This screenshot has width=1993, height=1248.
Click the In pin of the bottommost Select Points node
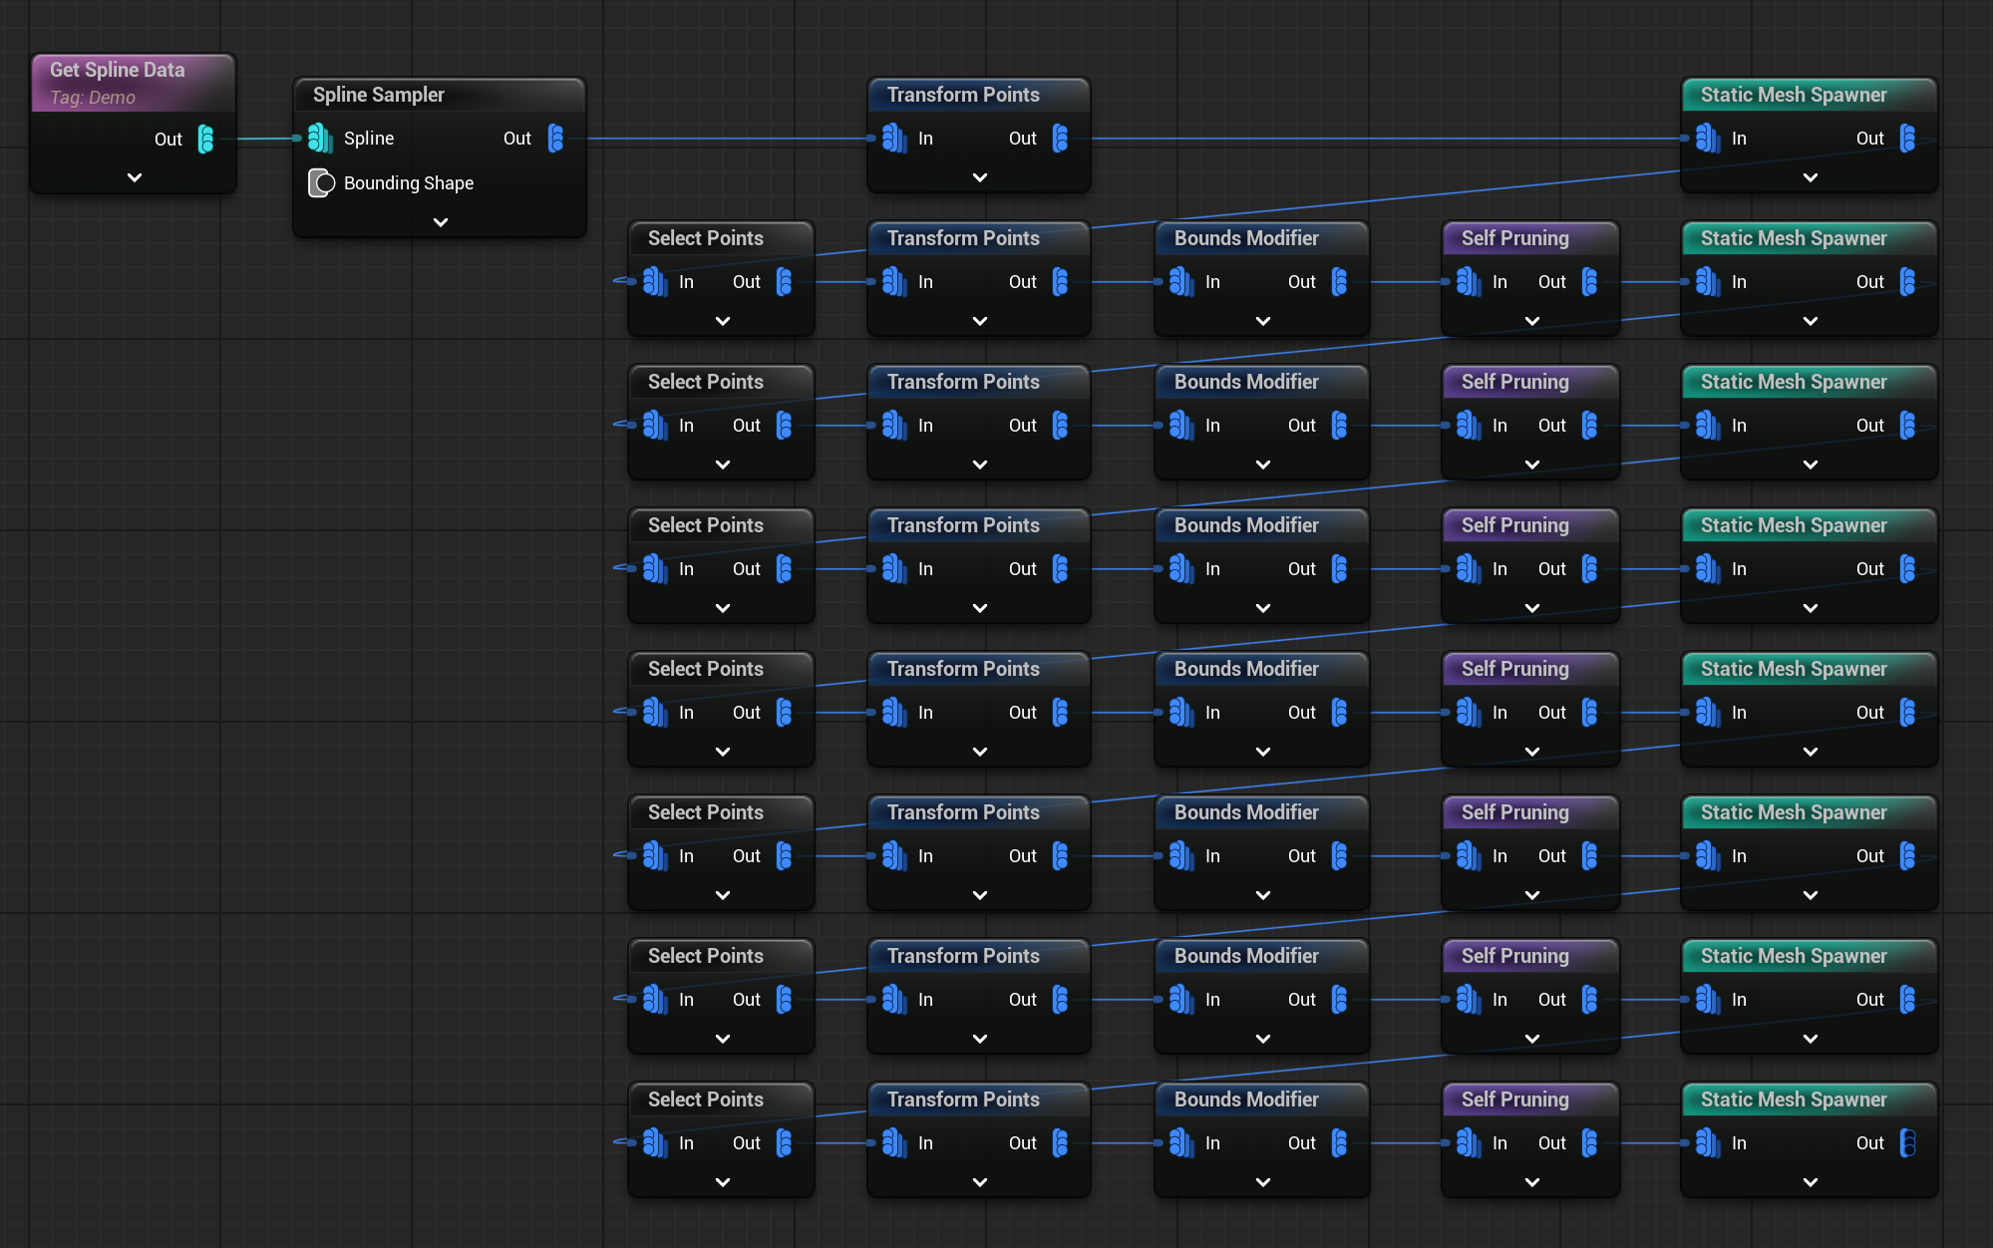[x=655, y=1143]
